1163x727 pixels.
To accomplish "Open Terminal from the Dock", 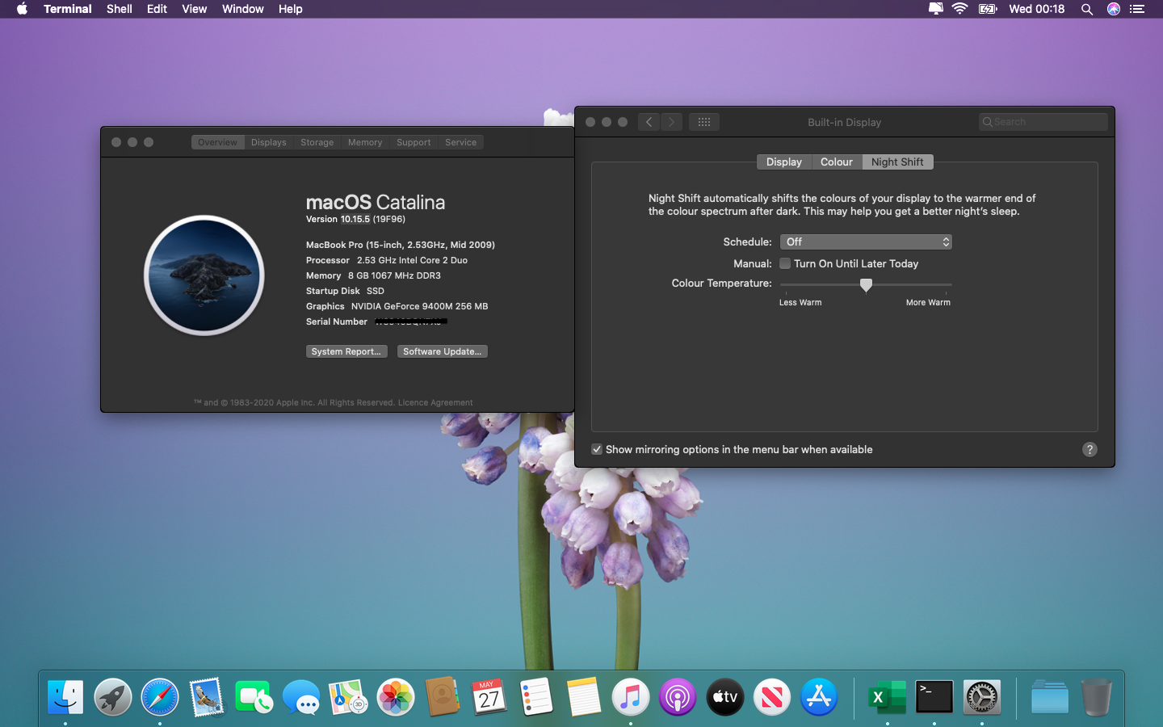I will pyautogui.click(x=934, y=697).
